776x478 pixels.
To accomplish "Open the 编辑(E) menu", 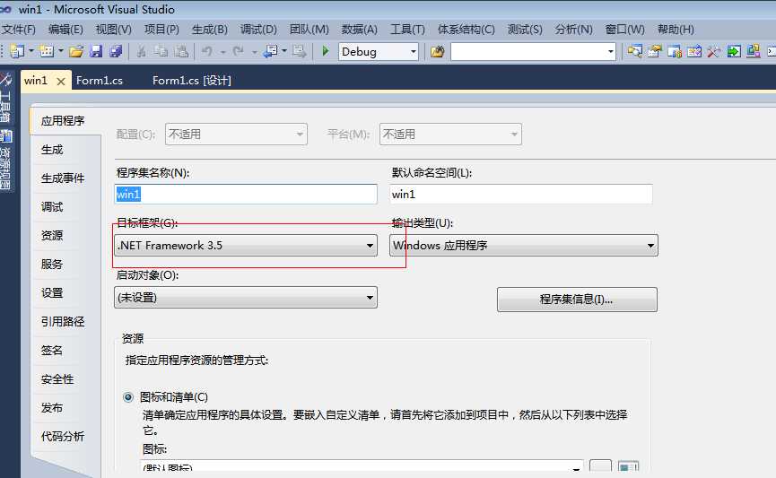I will coord(65,30).
